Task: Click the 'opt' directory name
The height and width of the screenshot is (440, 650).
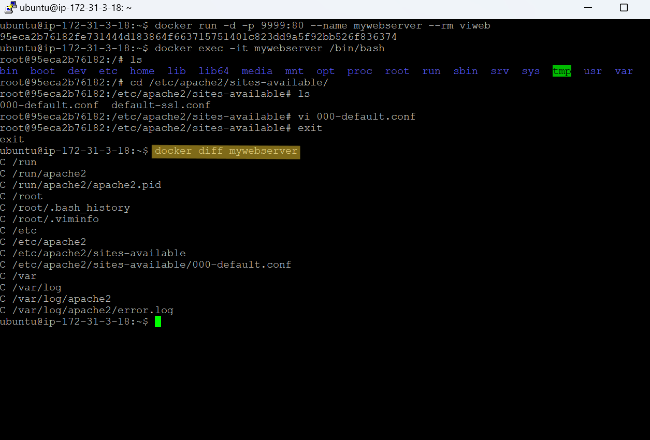Action: [326, 71]
